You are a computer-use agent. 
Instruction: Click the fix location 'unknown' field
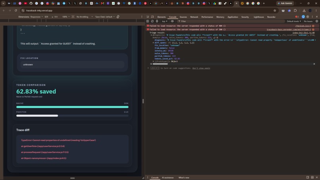72,64
